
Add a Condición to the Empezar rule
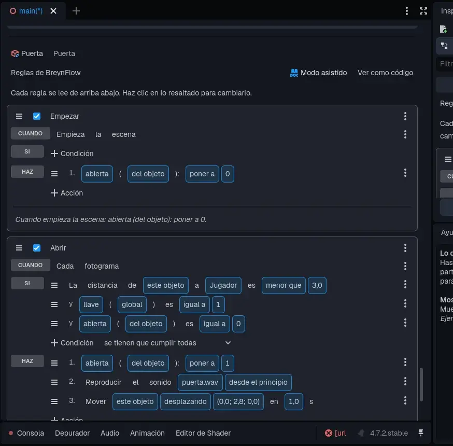tap(72, 154)
